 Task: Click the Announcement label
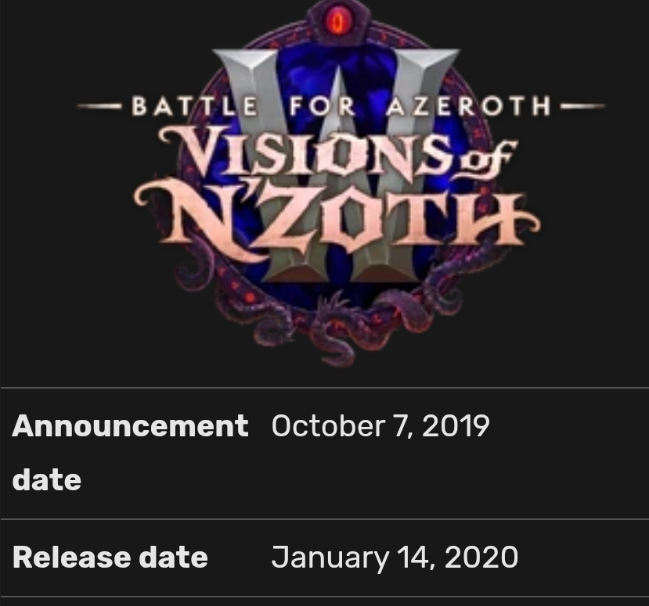click(130, 426)
